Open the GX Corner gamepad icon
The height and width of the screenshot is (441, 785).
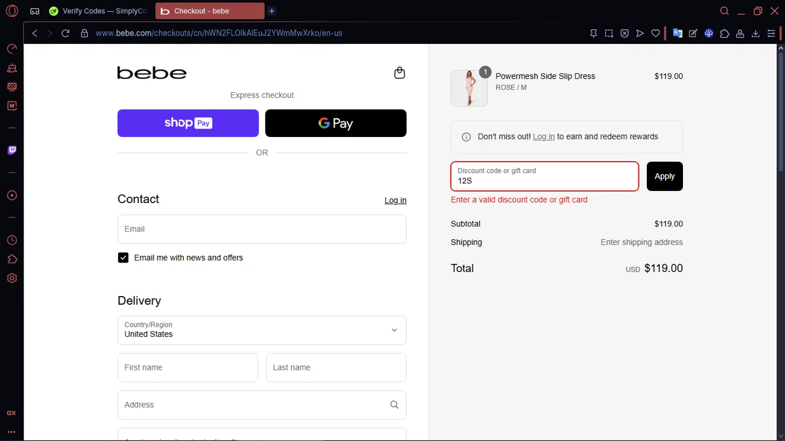pyautogui.click(x=35, y=11)
